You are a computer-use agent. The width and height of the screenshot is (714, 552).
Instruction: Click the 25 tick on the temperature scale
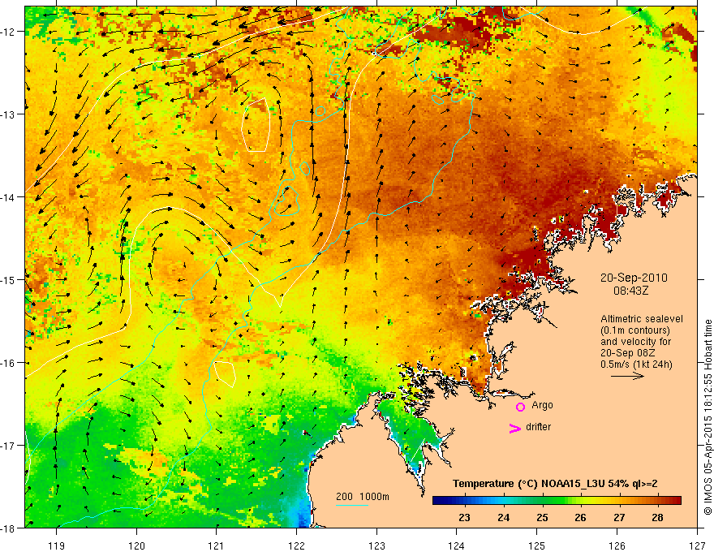542,518
